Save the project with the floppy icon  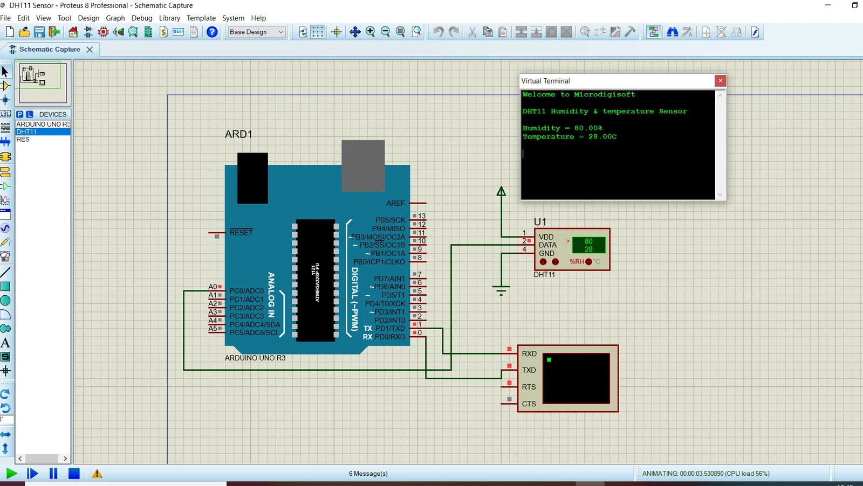click(39, 32)
